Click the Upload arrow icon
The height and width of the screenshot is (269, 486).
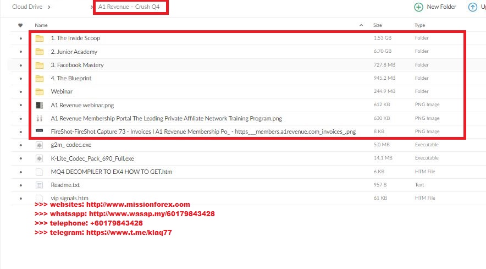tap(472, 7)
